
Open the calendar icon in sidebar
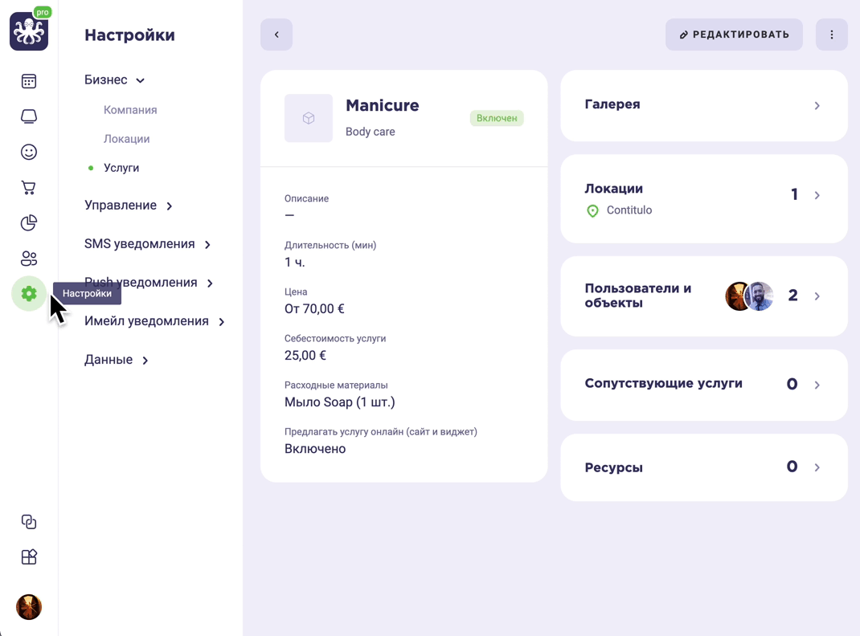coord(28,81)
